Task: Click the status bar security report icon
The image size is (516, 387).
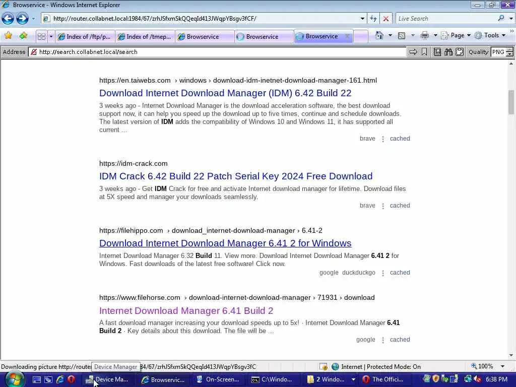Action: click(x=324, y=367)
